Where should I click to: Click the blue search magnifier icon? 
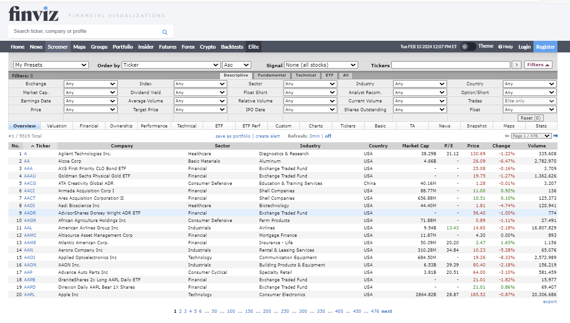pos(165,32)
